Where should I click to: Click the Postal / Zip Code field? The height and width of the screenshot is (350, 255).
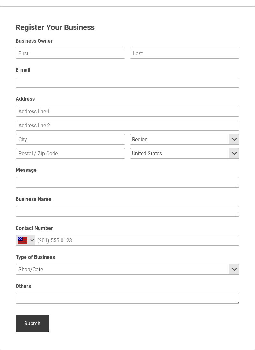(x=70, y=154)
